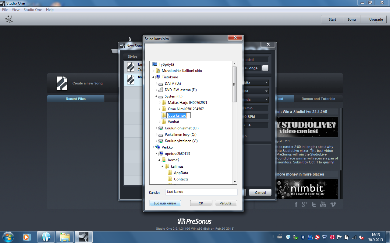Click the Empty Song style icon in New Song
The image size is (390, 243).
click(131, 67)
